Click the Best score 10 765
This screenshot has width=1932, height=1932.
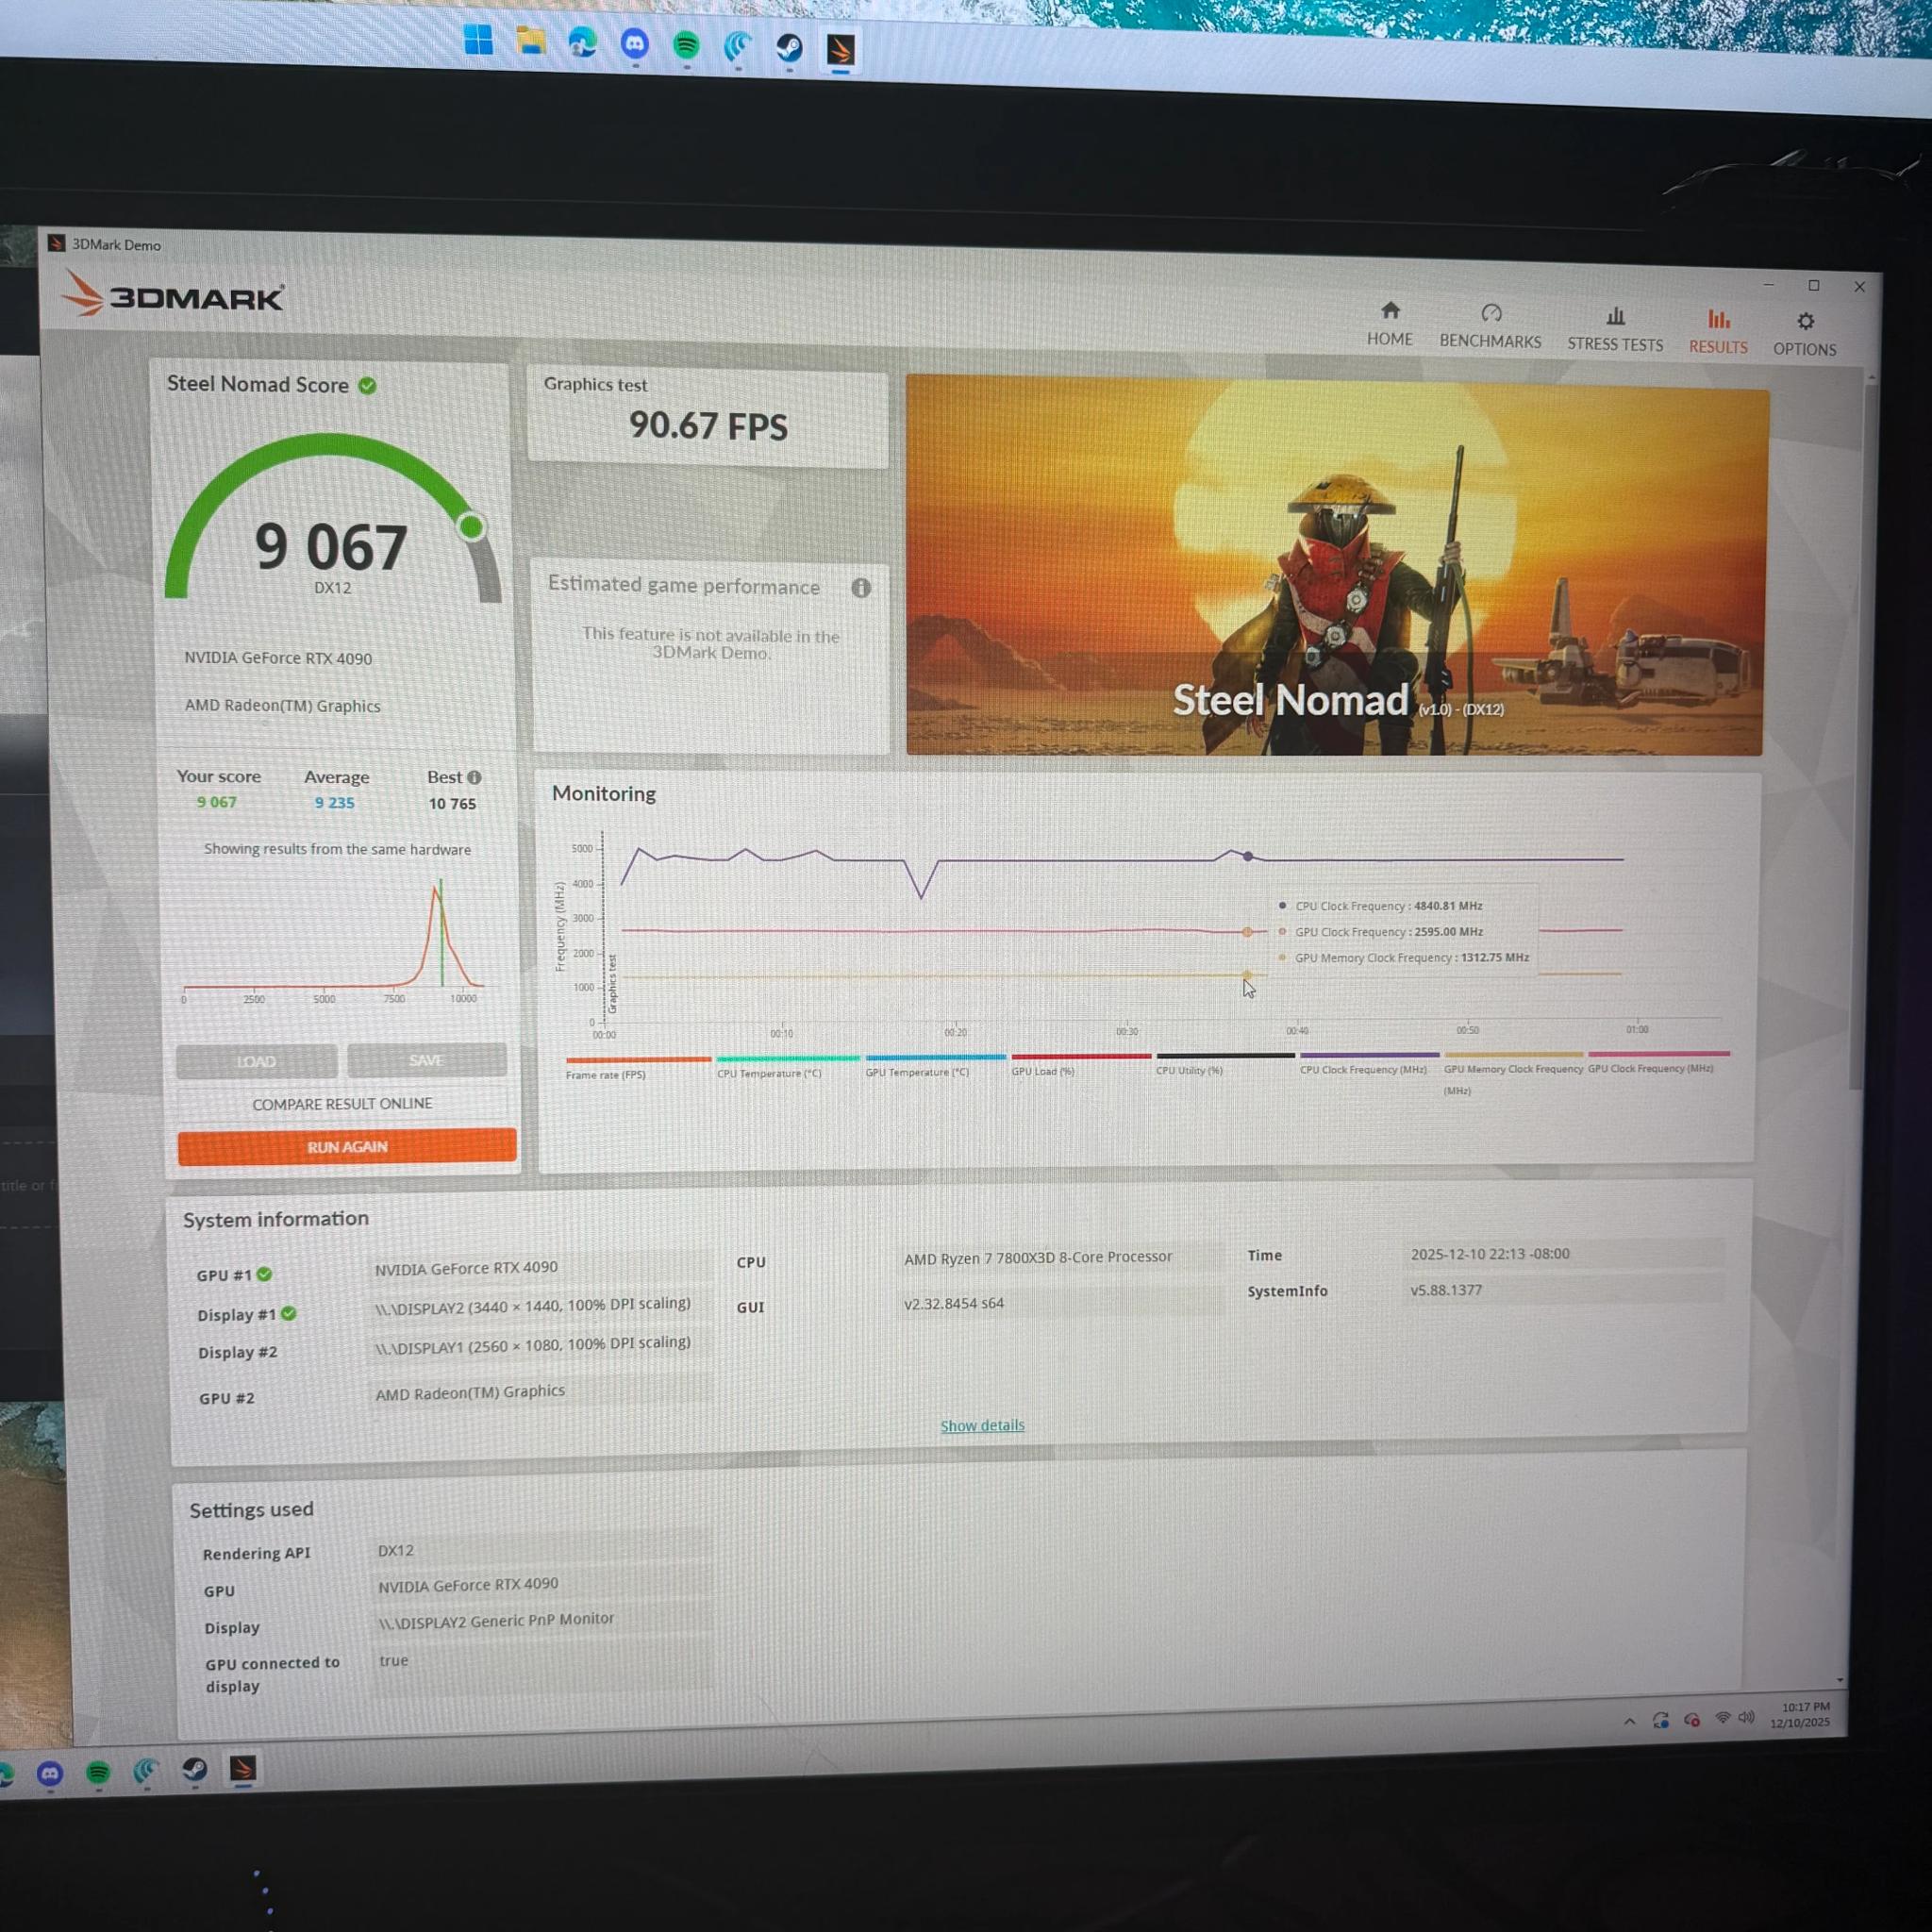point(452,803)
